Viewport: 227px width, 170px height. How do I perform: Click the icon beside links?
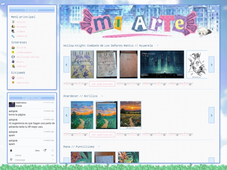13,78
